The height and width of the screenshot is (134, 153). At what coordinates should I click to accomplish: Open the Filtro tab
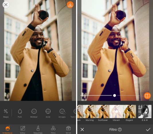[x=53, y=130]
